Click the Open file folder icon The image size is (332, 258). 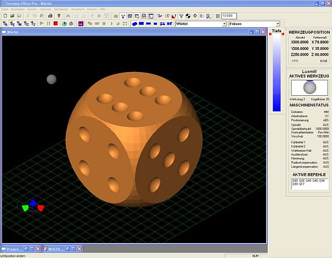(12, 16)
